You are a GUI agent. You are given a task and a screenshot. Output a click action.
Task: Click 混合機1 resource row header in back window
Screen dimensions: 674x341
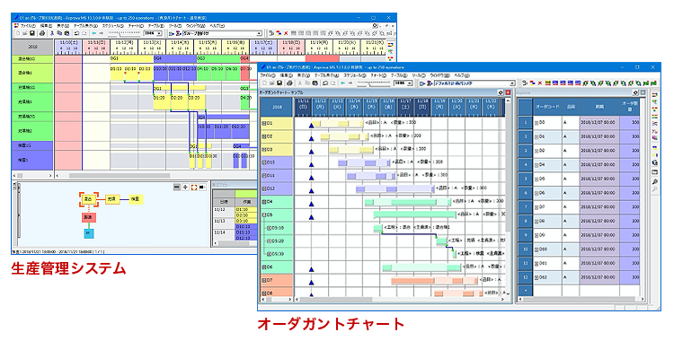point(32,73)
